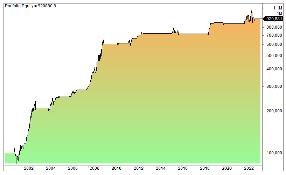The image size is (286, 175).
Task: Select the 2022 year marker on time axis
Action: point(249,168)
